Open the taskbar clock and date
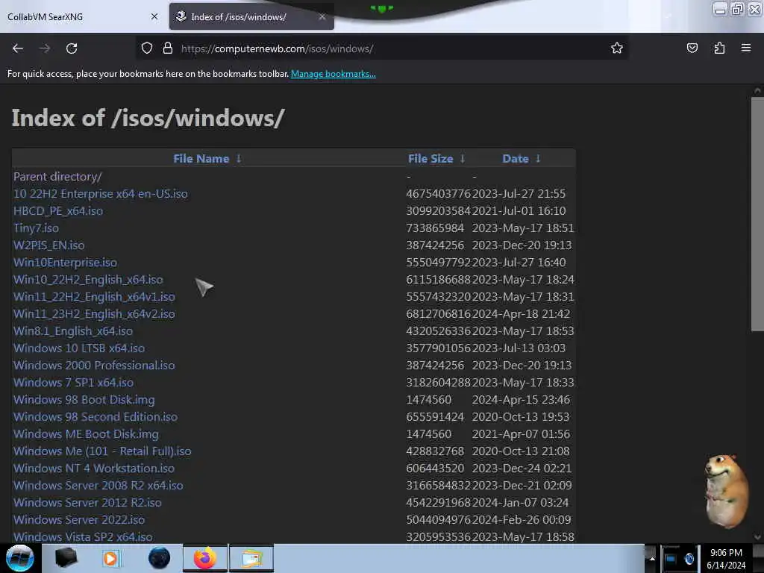764x573 pixels. tap(726, 558)
